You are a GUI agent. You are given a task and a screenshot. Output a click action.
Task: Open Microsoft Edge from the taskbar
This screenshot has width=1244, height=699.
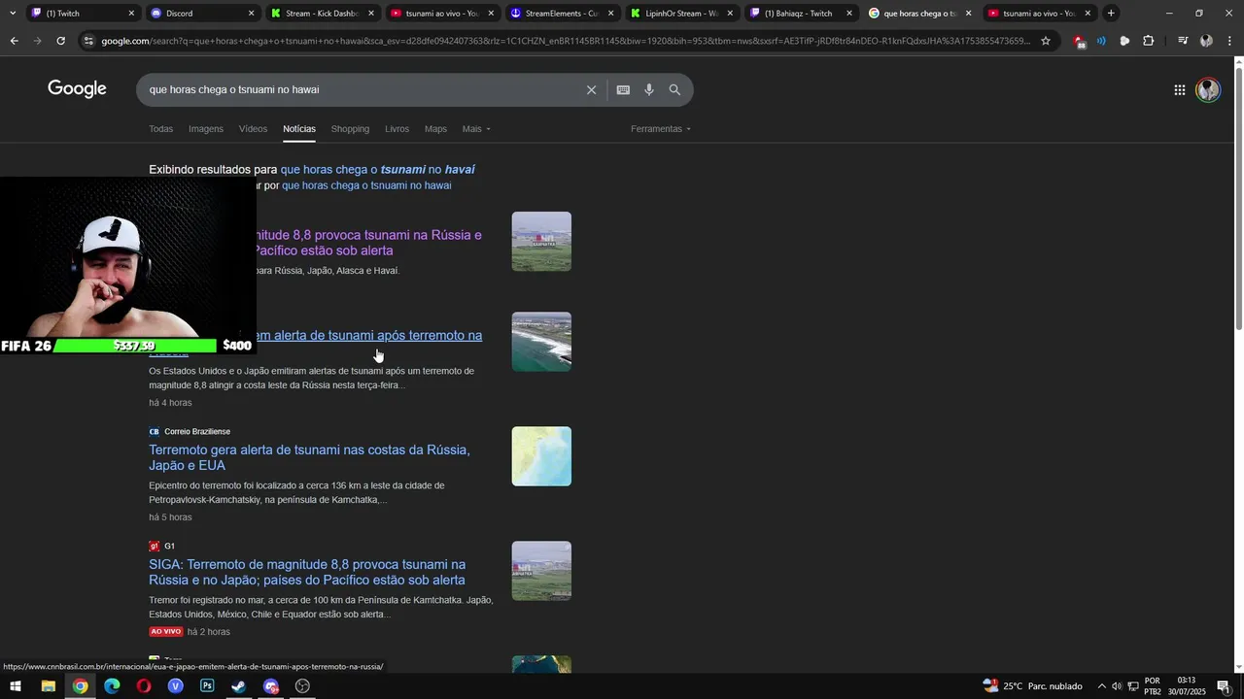(x=112, y=686)
